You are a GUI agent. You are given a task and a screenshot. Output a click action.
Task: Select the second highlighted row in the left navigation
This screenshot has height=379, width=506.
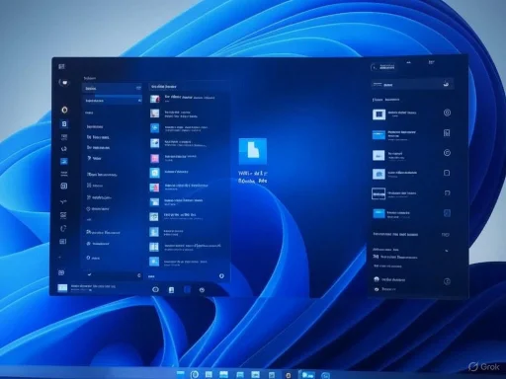tap(112, 100)
